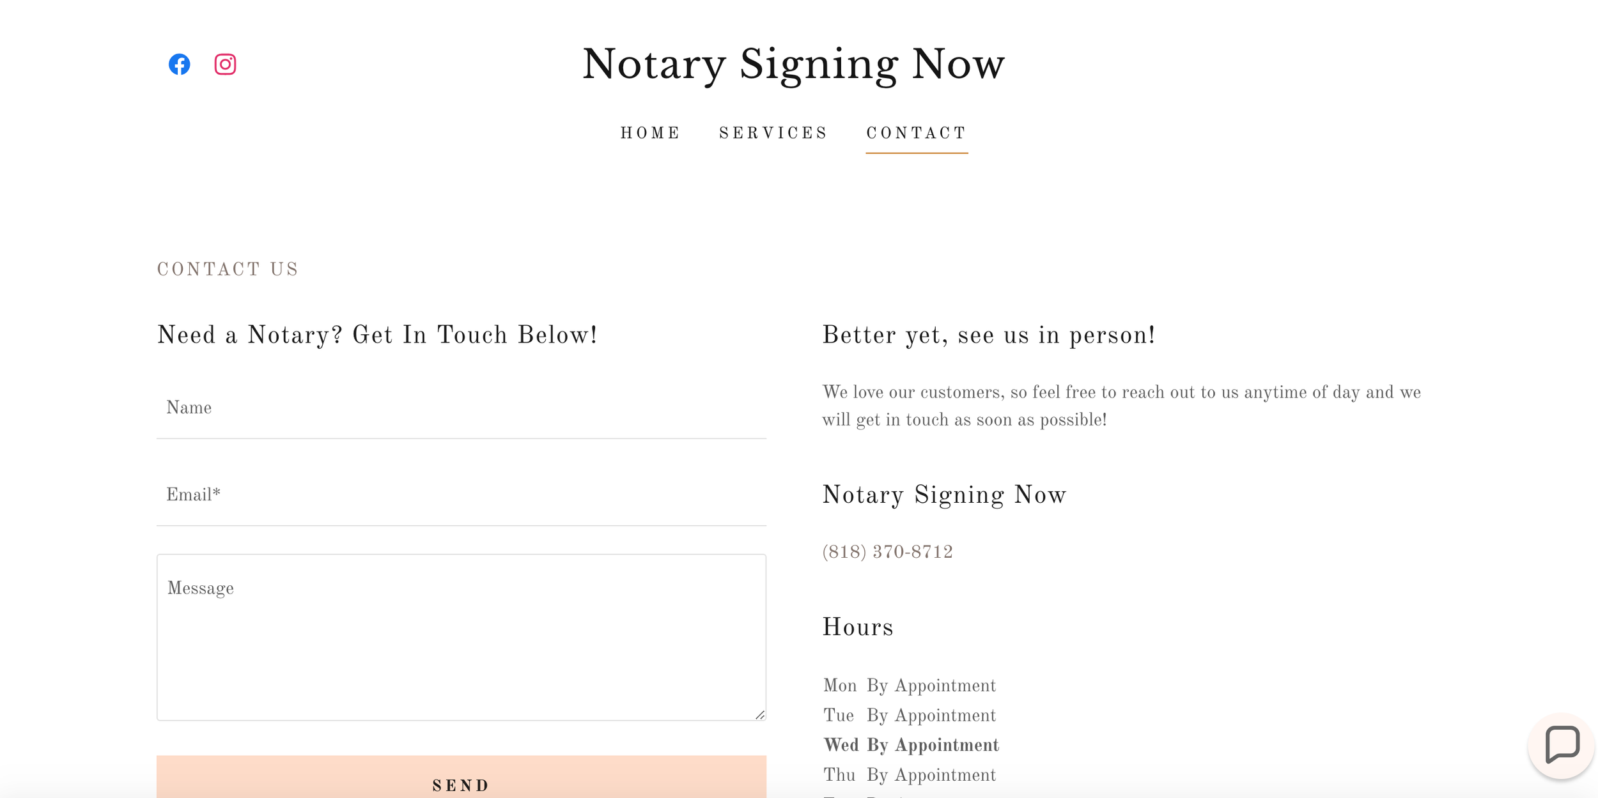Select the bold Wed By Appointment row
The image size is (1598, 798).
[x=911, y=745]
